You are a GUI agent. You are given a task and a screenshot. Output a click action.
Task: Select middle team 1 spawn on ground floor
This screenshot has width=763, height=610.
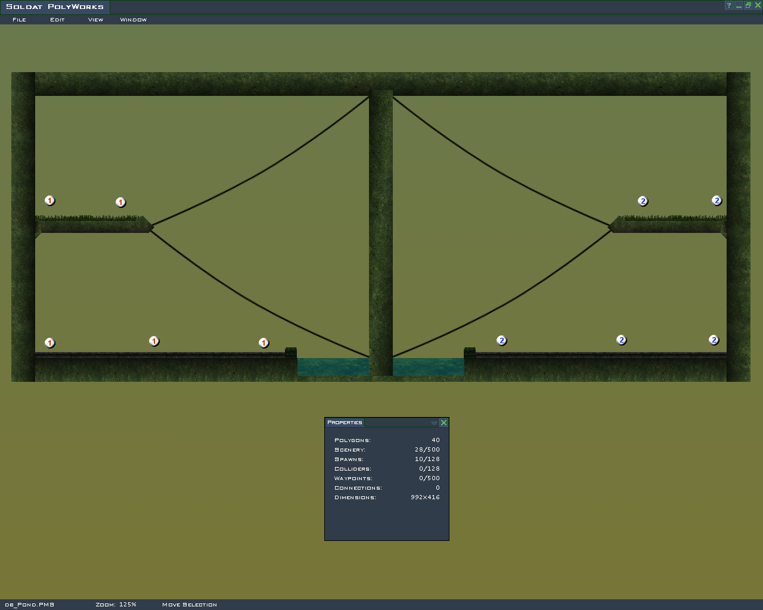coord(154,341)
